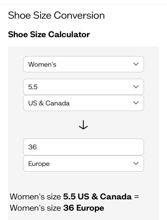The width and height of the screenshot is (167, 220).
Task: Click "Women's size" on second result line
Action: [x=35, y=208]
